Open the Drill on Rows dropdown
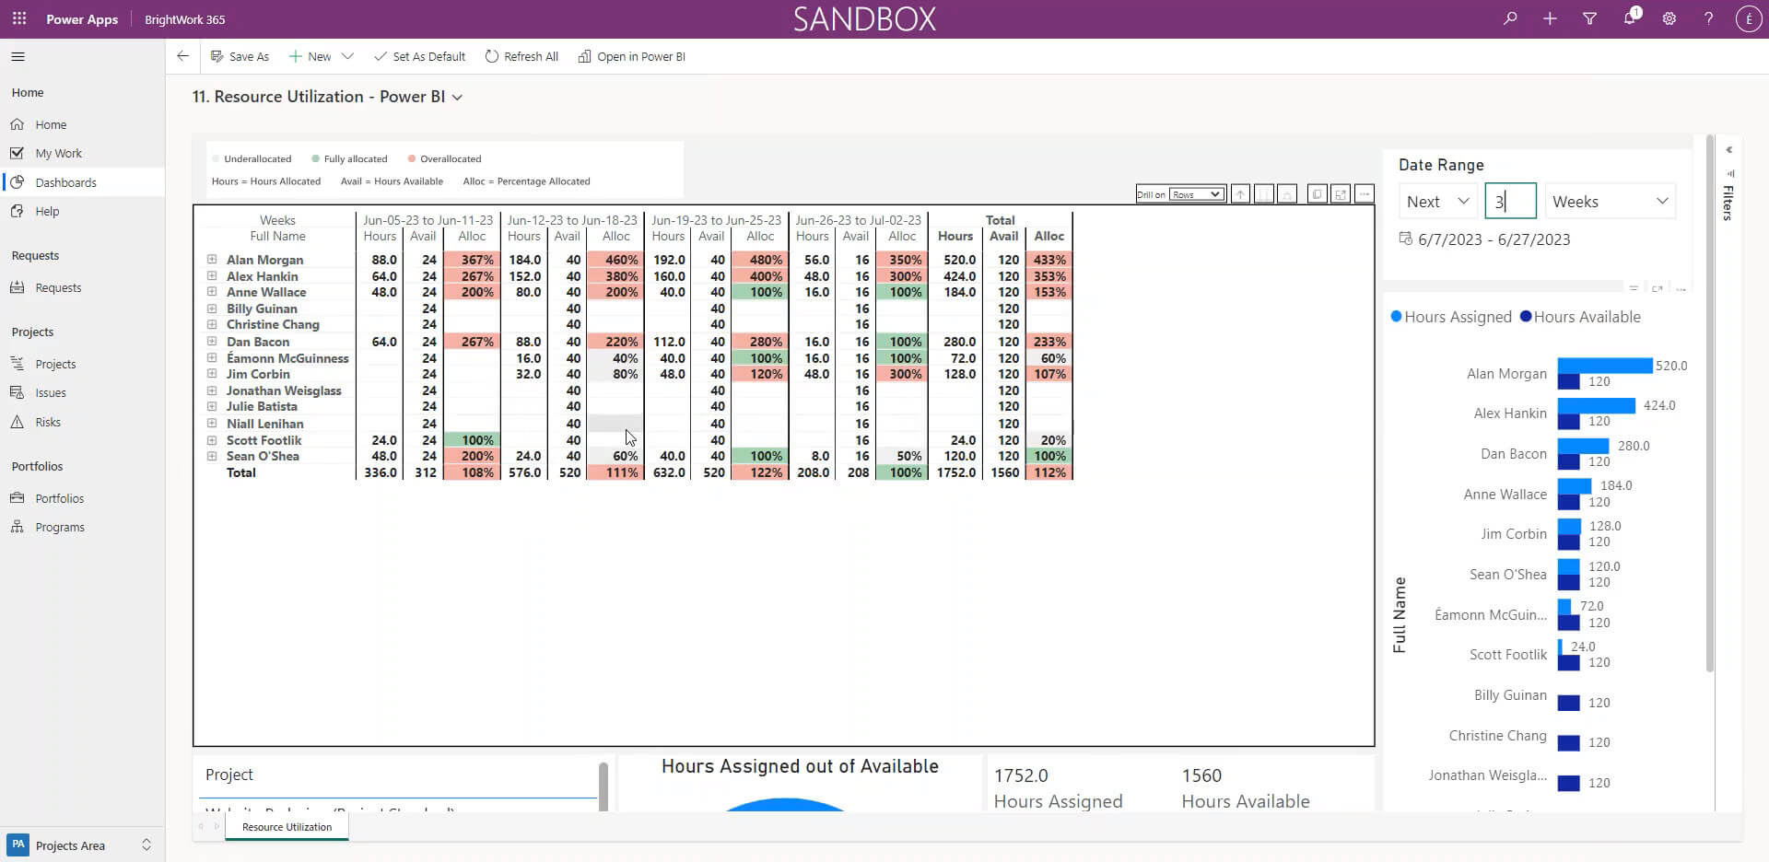This screenshot has width=1769, height=862. coord(1195,194)
